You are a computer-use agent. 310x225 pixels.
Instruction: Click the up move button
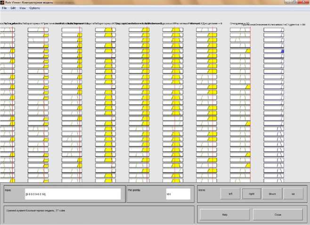[293, 194]
